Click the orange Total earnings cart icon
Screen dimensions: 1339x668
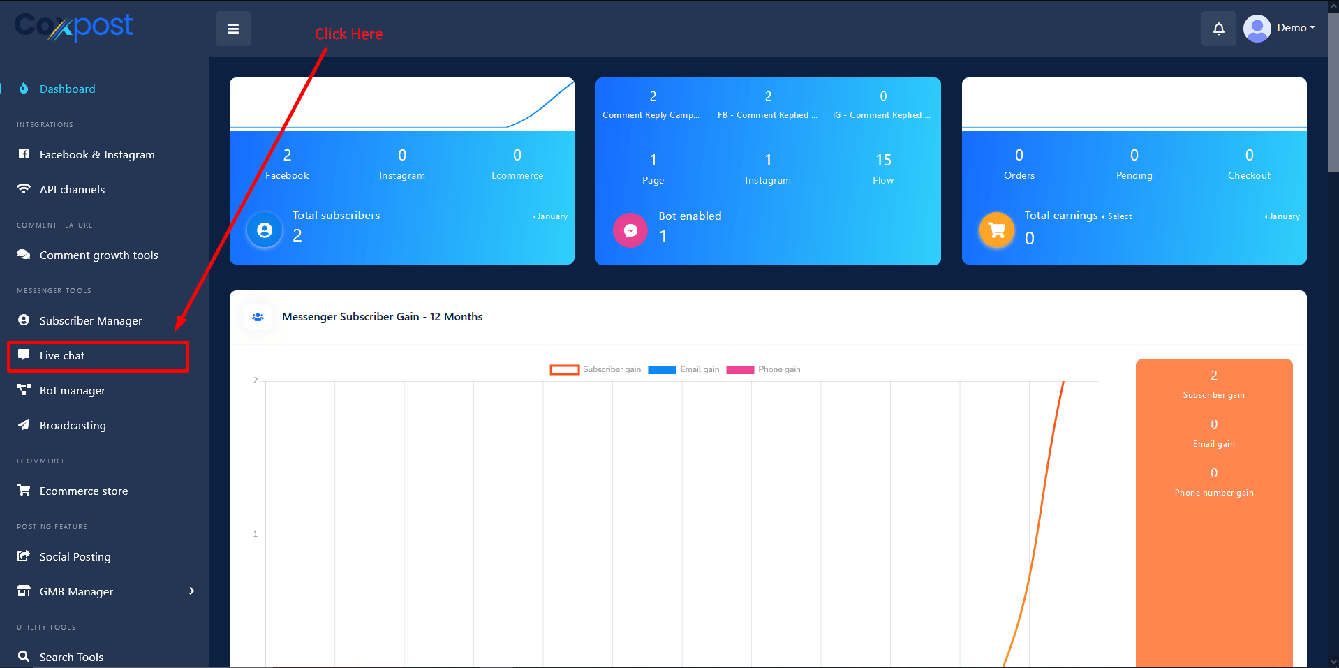point(997,230)
